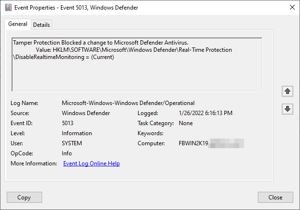Click the OpCode value Info

click(67, 153)
